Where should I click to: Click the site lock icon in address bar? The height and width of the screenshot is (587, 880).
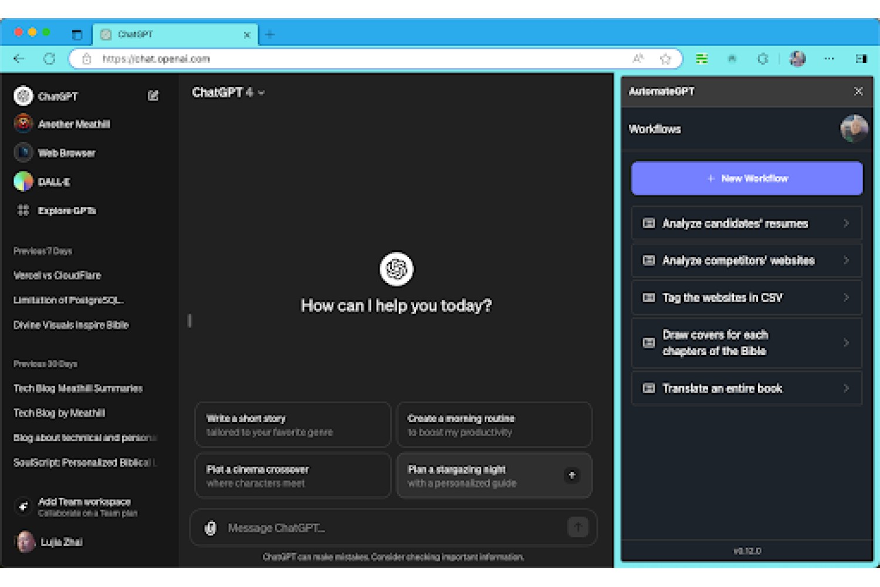87,59
